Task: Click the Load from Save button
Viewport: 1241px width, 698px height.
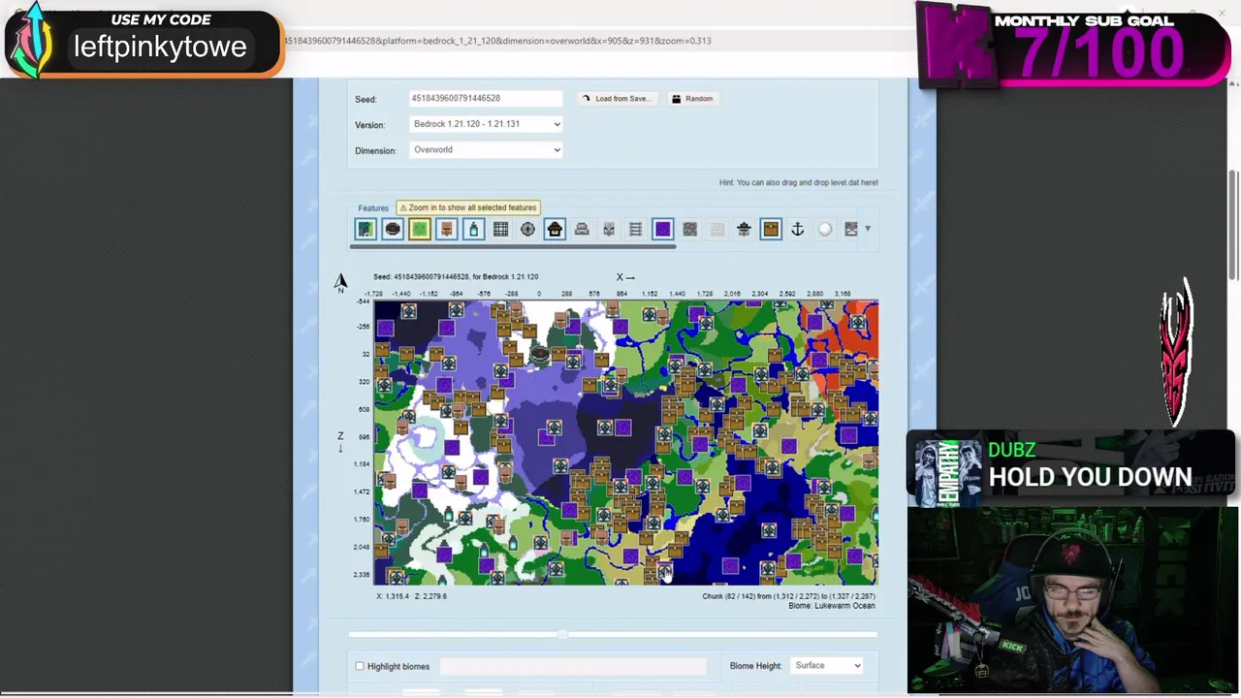Action: (x=617, y=99)
